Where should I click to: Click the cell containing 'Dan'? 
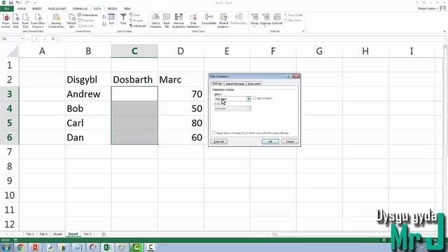point(88,137)
